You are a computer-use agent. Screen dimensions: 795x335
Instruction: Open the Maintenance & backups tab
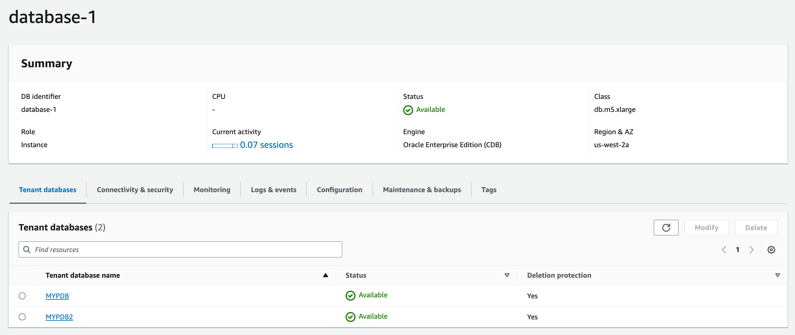click(x=422, y=190)
